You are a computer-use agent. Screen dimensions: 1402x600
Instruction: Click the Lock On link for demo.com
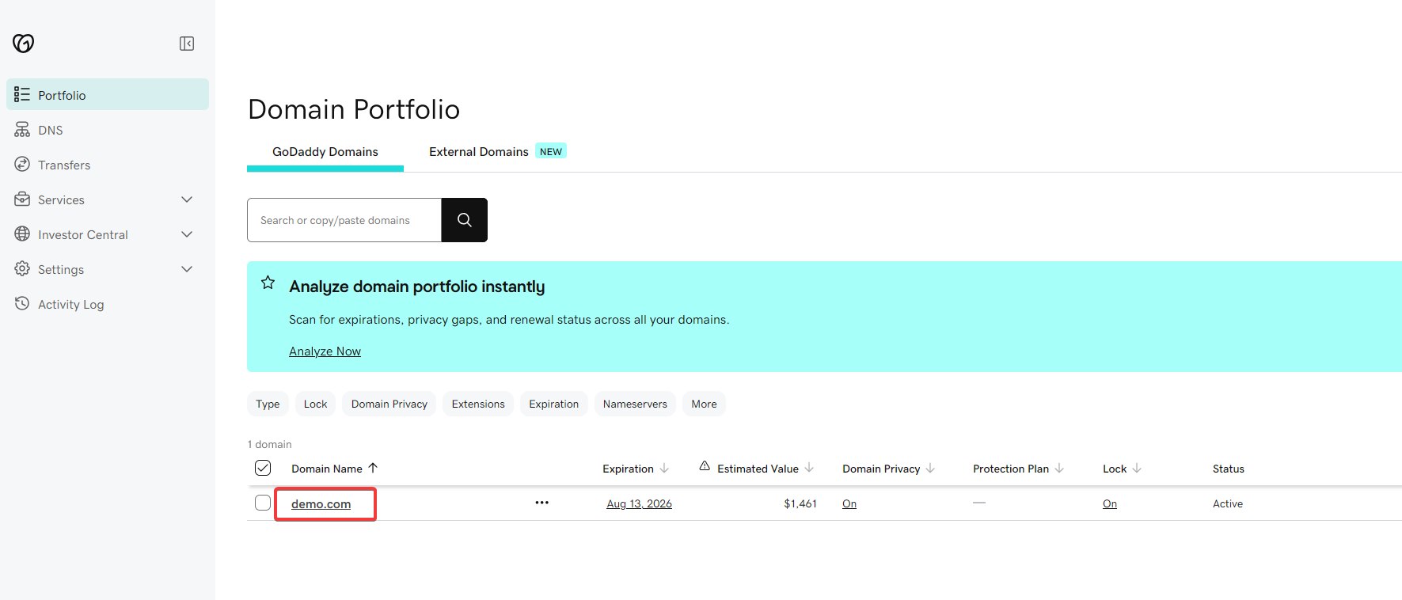pyautogui.click(x=1110, y=503)
